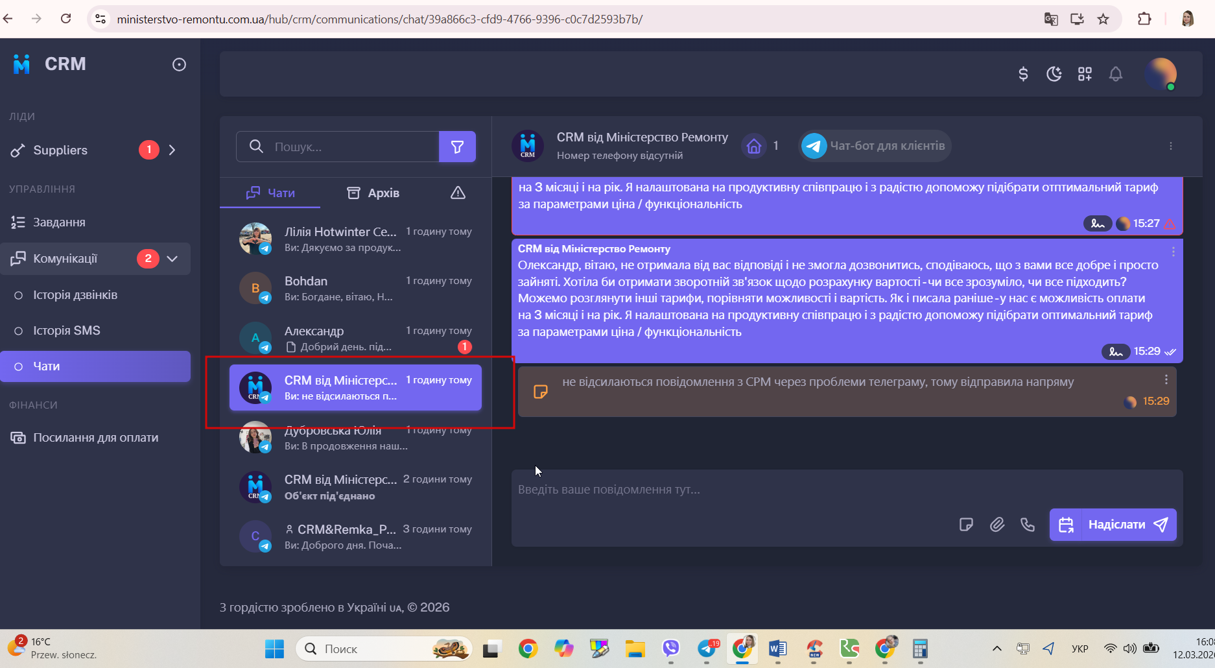1215x668 pixels.
Task: Open CRM&Remka_P chat
Action: coord(355,537)
